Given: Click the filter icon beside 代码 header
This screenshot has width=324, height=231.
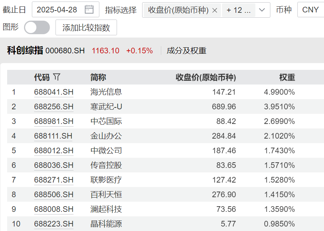Looking at the screenshot, I should pyautogui.click(x=57, y=77).
